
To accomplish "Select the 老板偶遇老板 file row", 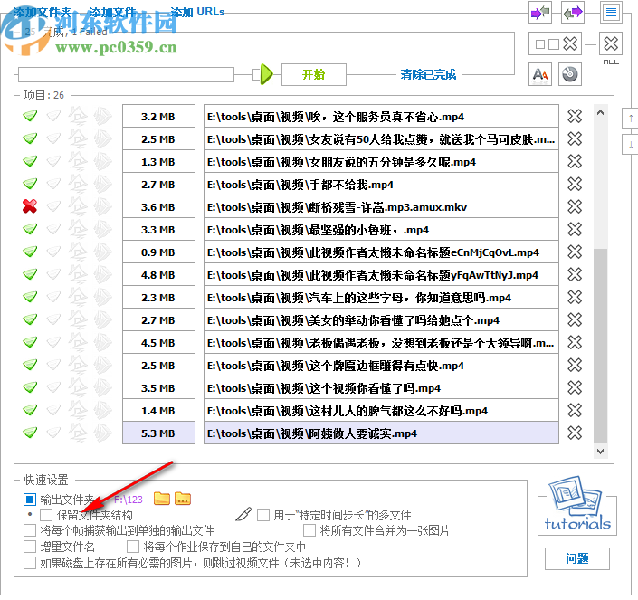I will pyautogui.click(x=381, y=343).
